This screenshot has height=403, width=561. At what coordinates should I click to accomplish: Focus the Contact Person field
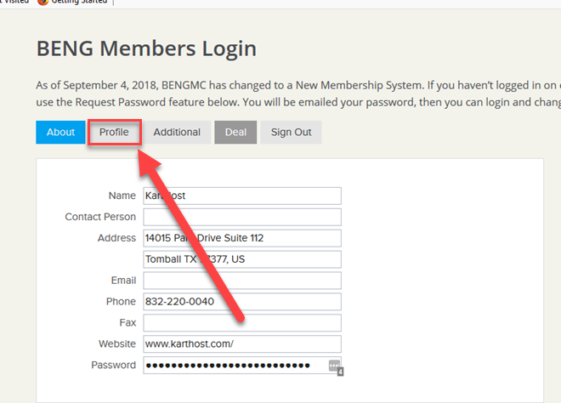pyautogui.click(x=242, y=217)
